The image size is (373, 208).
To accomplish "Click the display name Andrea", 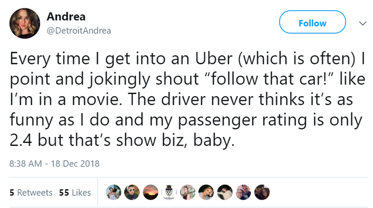I will [x=66, y=17].
